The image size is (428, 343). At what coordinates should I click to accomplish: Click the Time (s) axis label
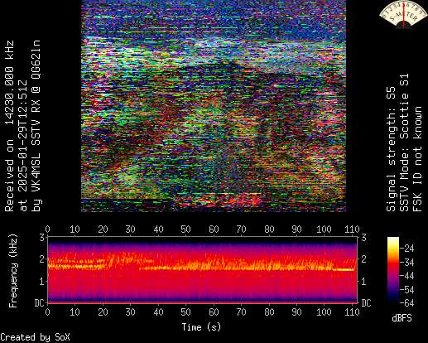coord(201,327)
